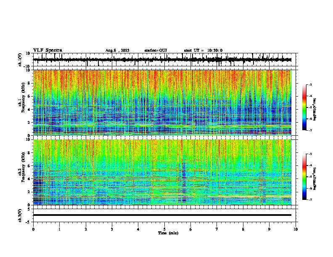Click the "2" kHz tick of ch.2 spectrogram
333x257 pixels.
[29, 192]
